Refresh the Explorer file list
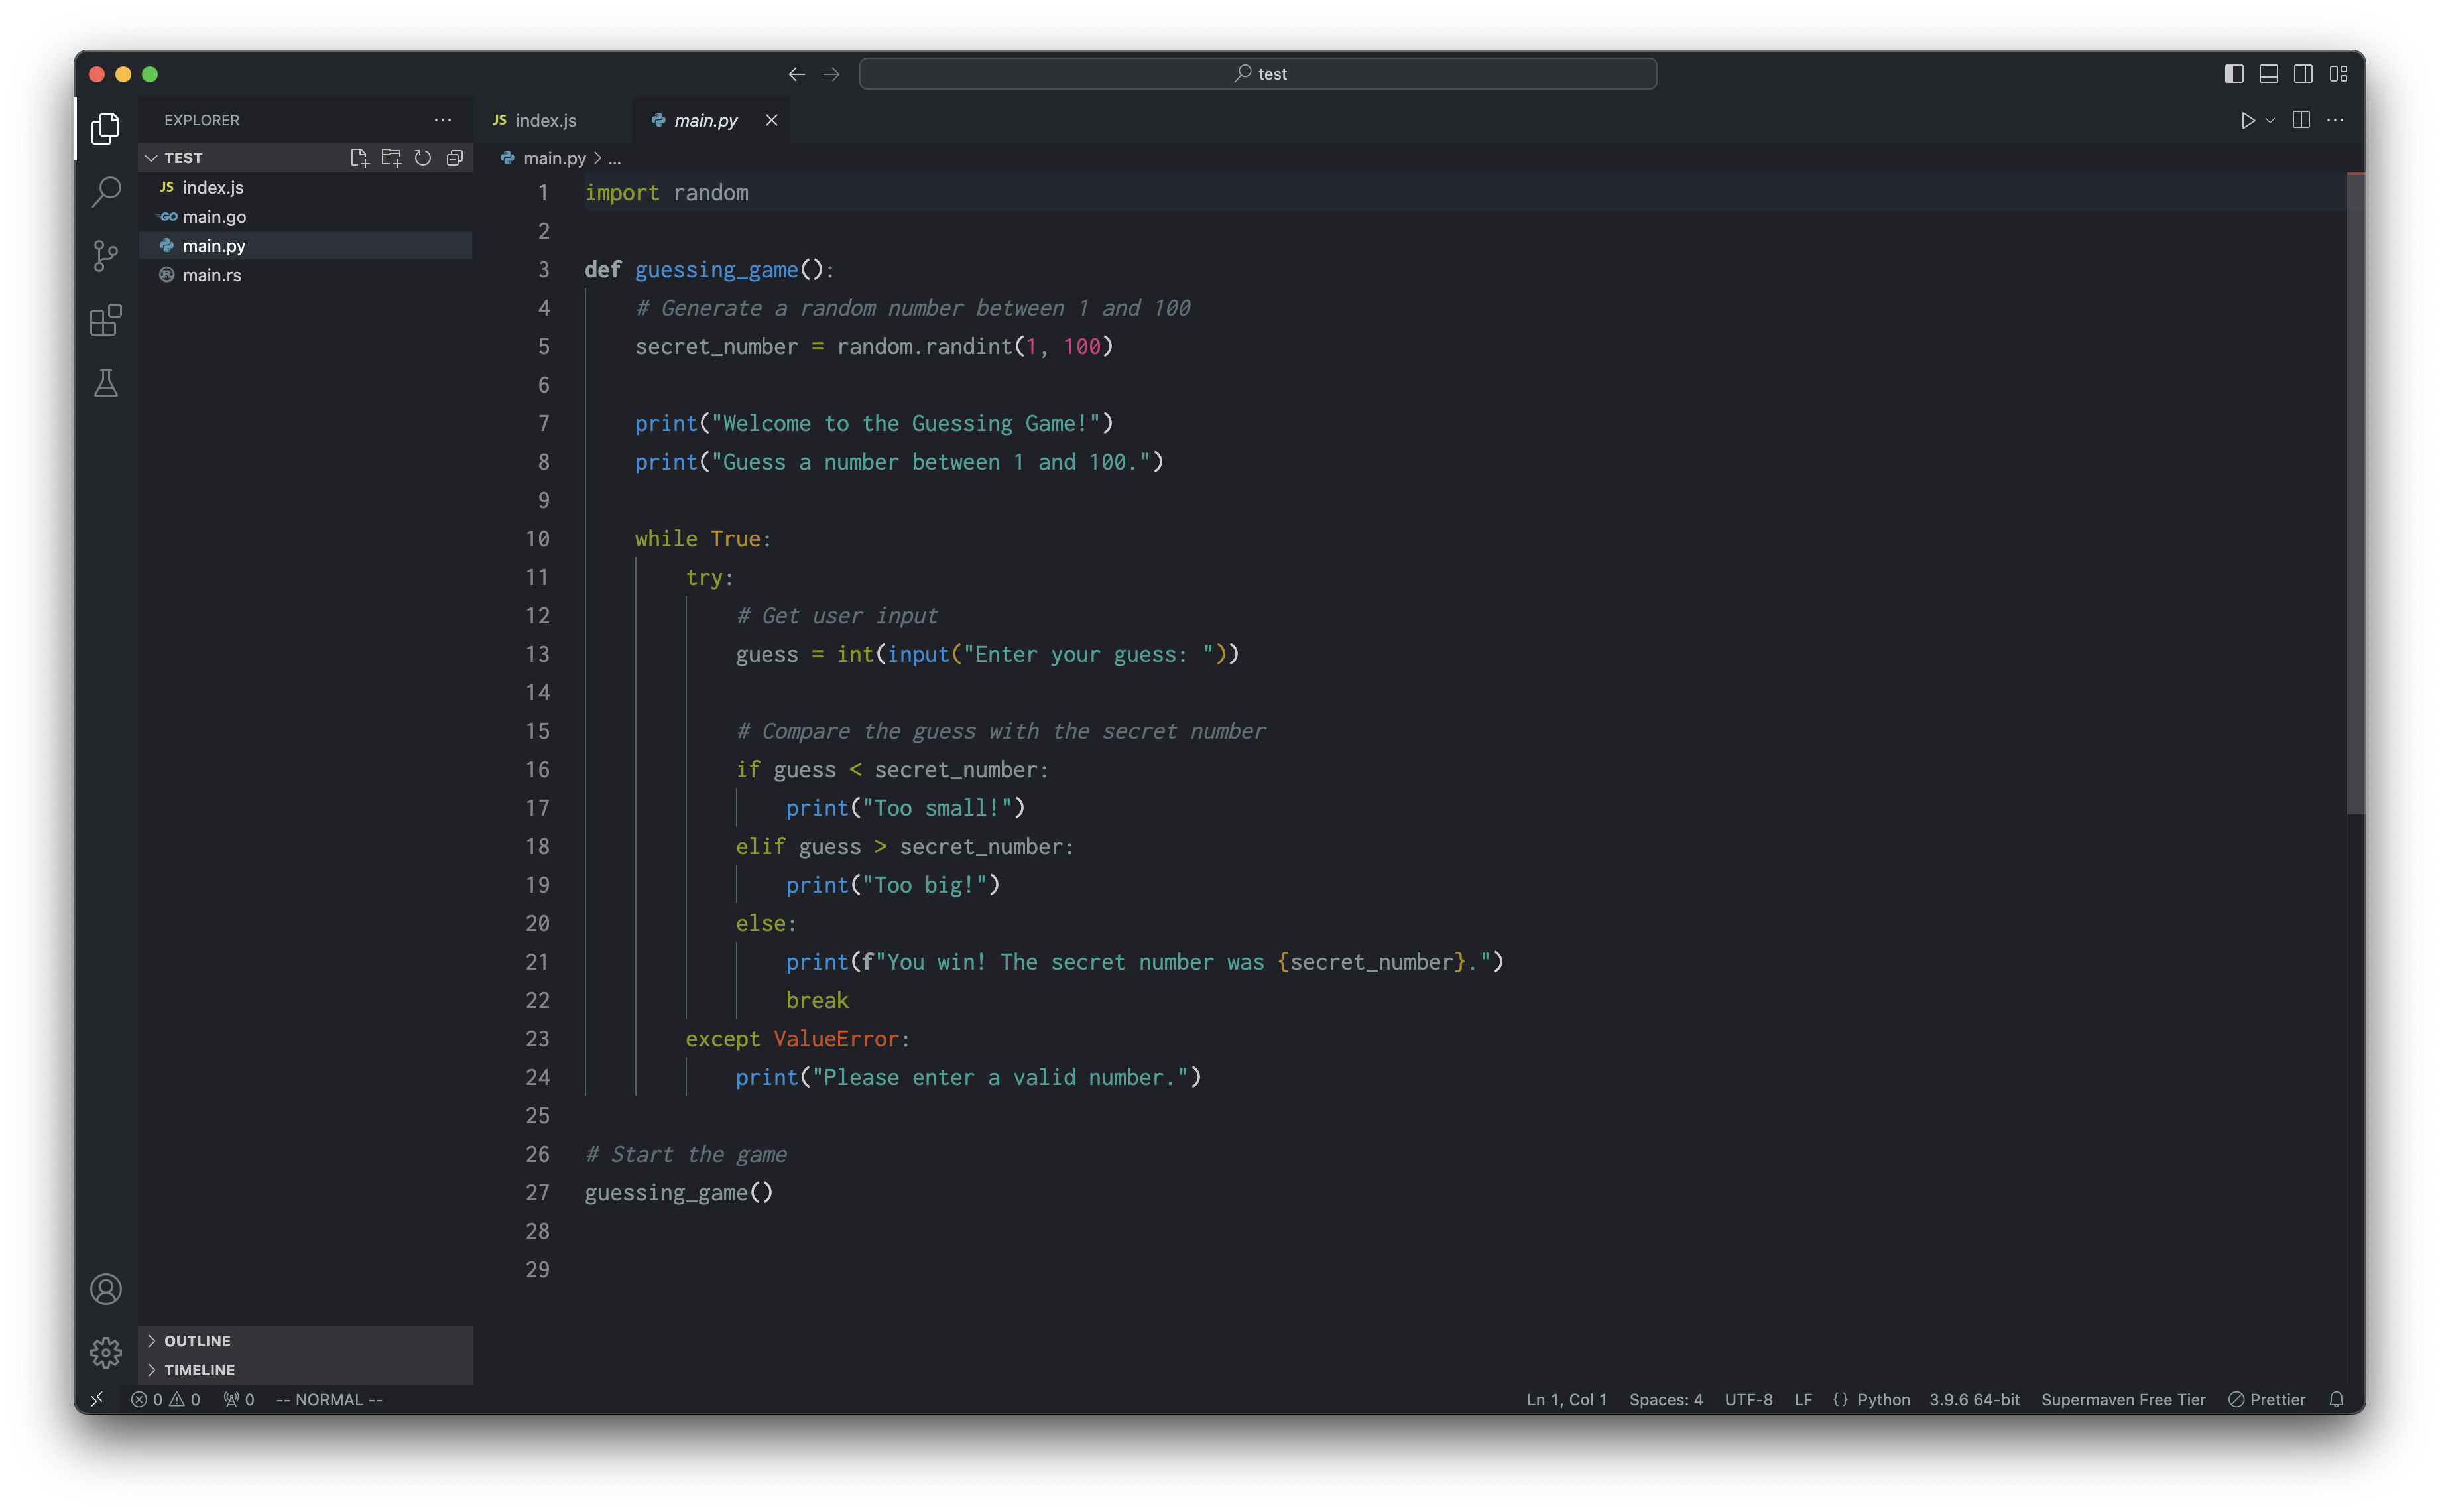 click(423, 158)
